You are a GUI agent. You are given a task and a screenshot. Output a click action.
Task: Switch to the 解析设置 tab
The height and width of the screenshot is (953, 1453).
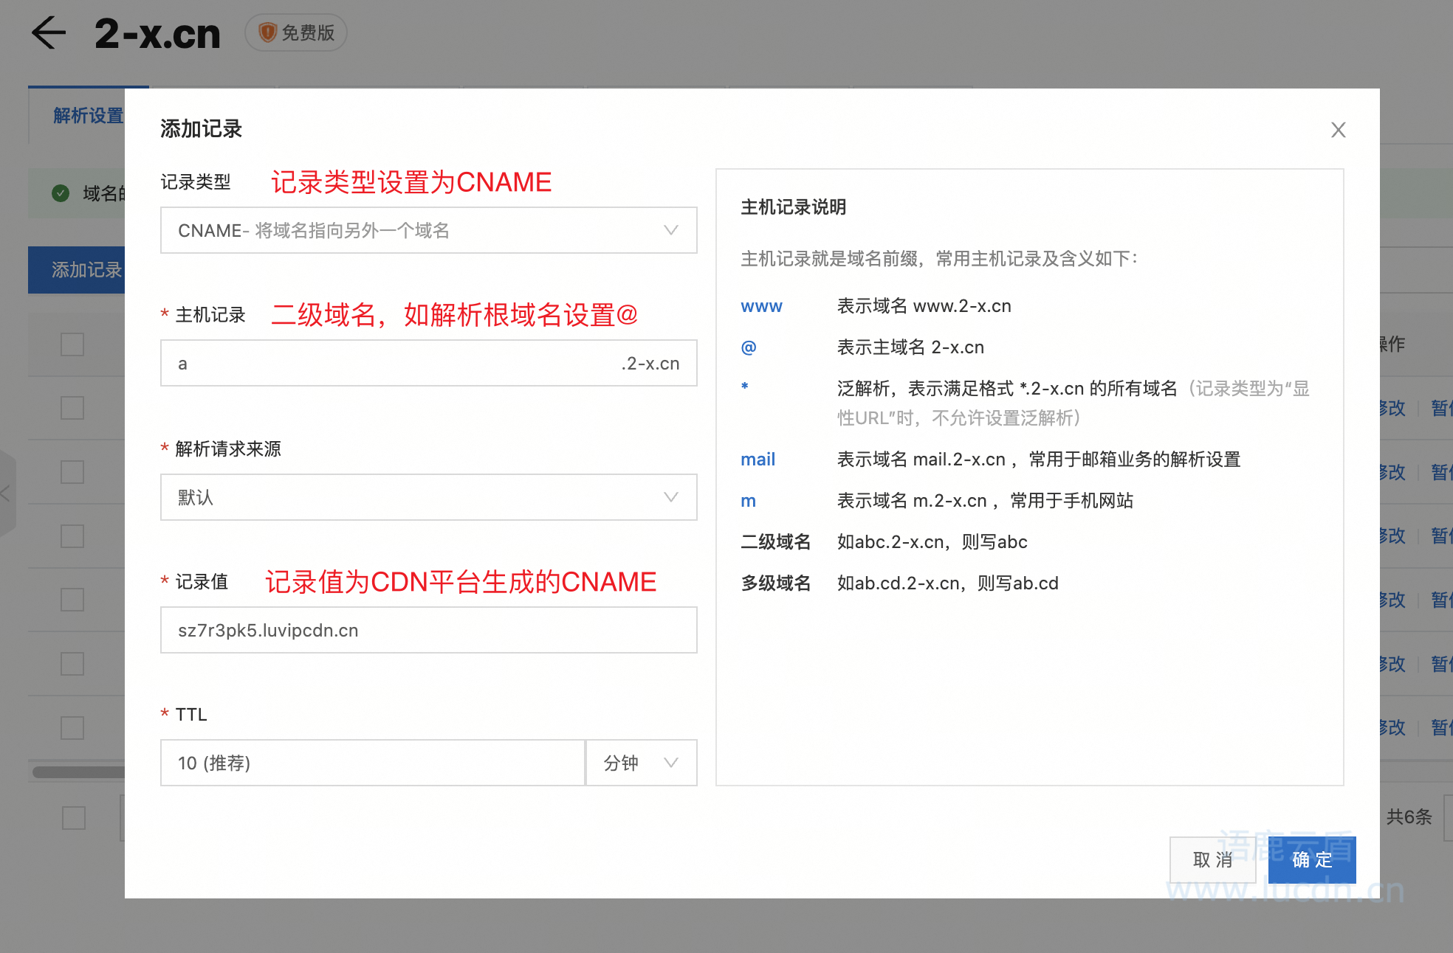click(87, 115)
